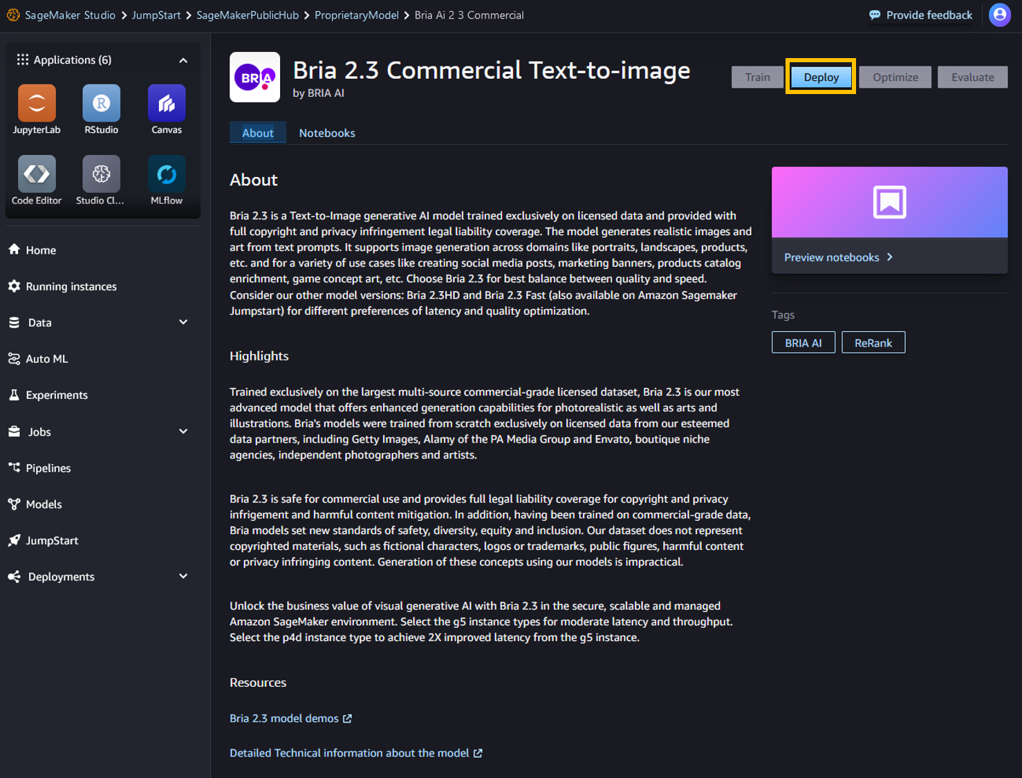Viewport: 1022px width, 778px height.
Task: Open the Preview notebooks link
Action: point(838,257)
